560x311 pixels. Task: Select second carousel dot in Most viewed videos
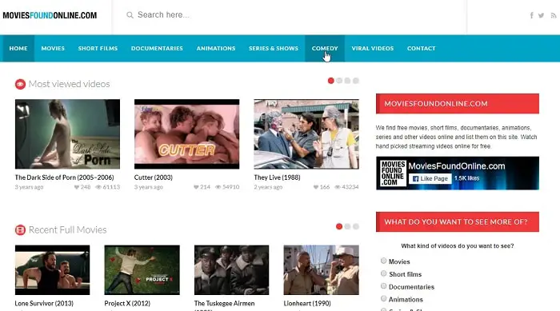tap(339, 81)
